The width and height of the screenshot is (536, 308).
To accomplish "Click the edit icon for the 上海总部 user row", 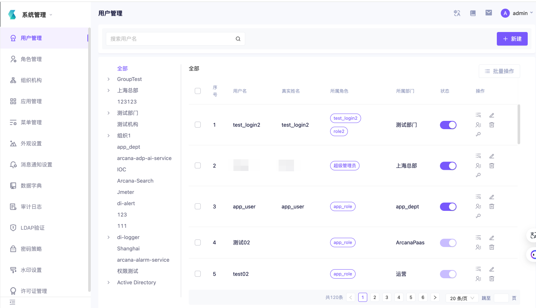I will click(x=492, y=156).
